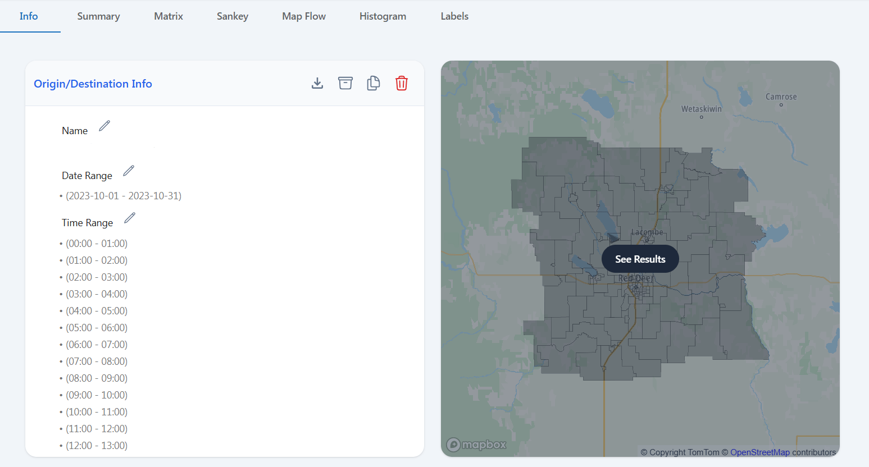Screen dimensions: 869x467
Task: Select the date range 2023-10-01 - 2023-10-31
Action: tap(124, 196)
